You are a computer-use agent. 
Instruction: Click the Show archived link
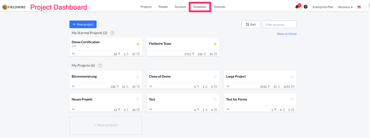point(286,34)
